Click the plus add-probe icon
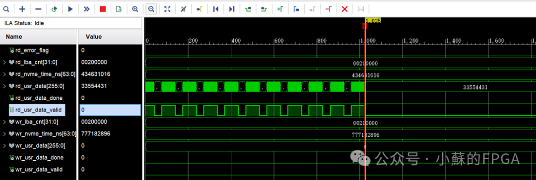 22,9
